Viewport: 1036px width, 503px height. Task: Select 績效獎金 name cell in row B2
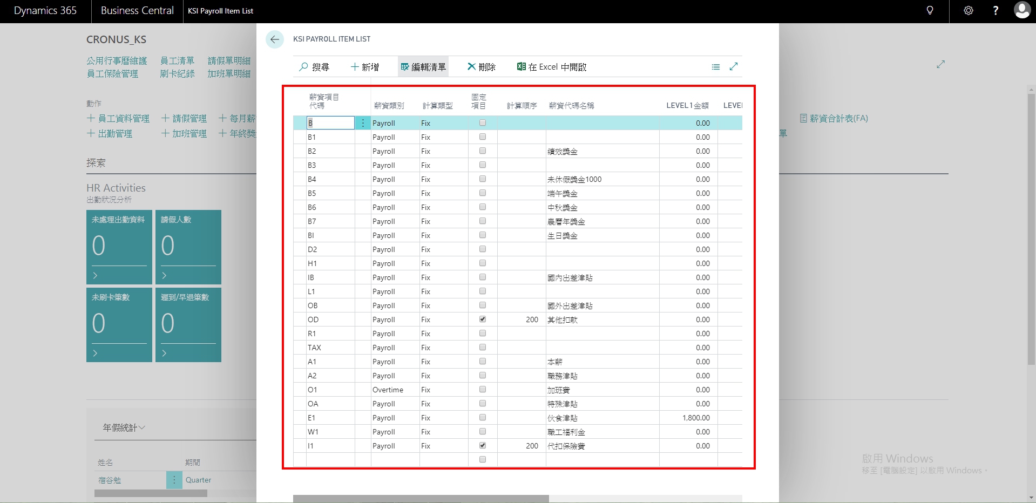(x=602, y=151)
